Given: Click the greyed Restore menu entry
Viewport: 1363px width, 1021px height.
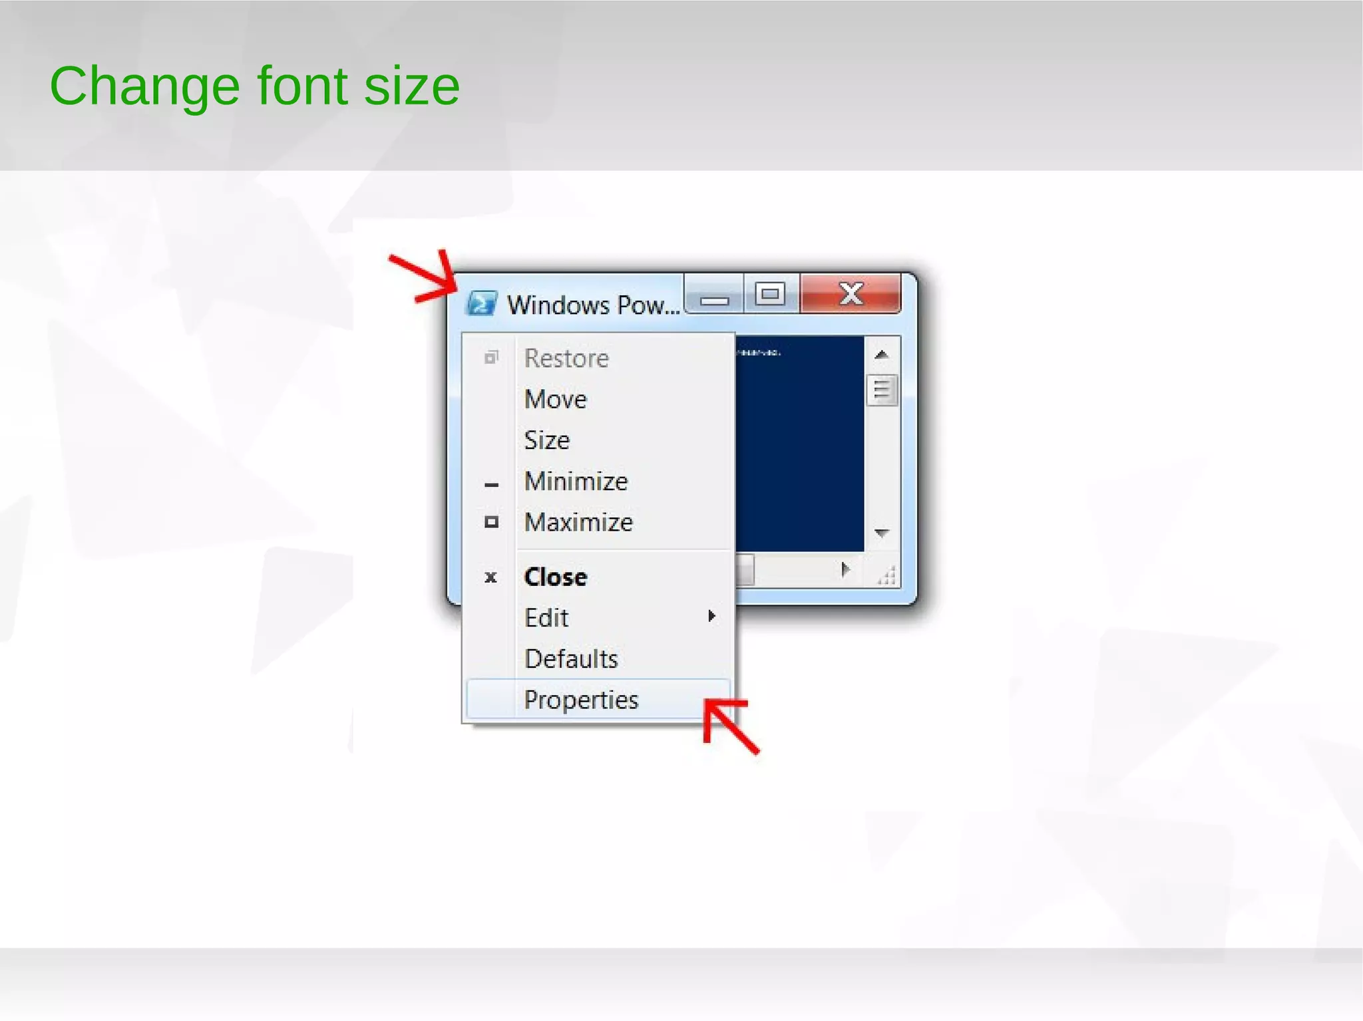Looking at the screenshot, I should tap(598, 358).
